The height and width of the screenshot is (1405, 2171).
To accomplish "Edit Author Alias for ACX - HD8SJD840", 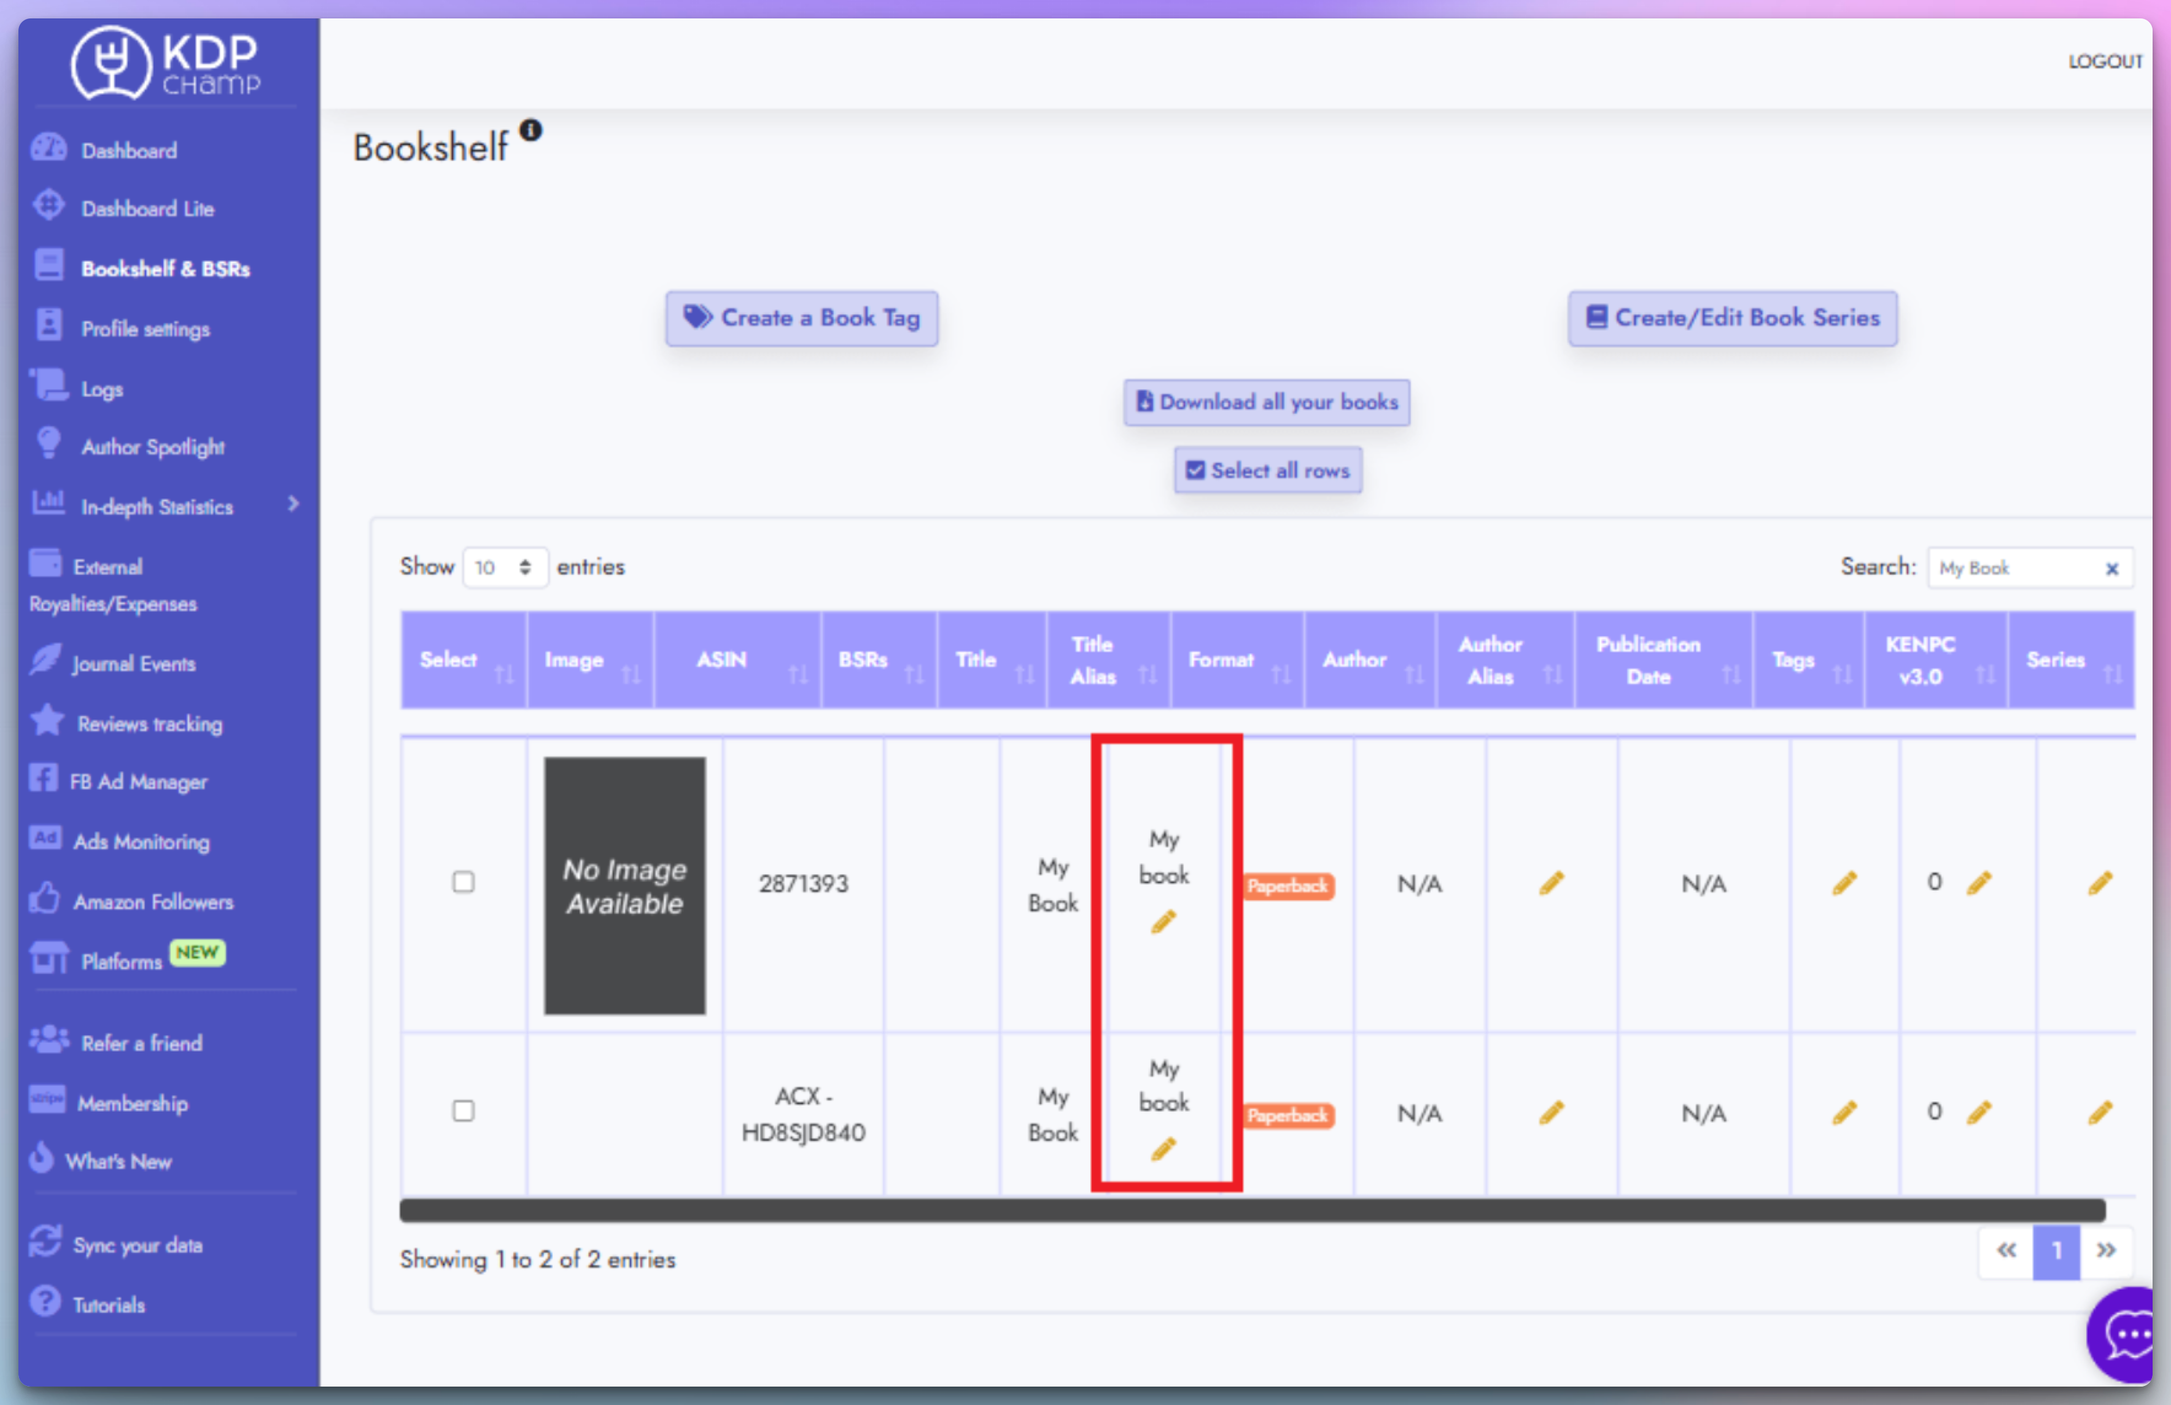I will (x=1552, y=1113).
